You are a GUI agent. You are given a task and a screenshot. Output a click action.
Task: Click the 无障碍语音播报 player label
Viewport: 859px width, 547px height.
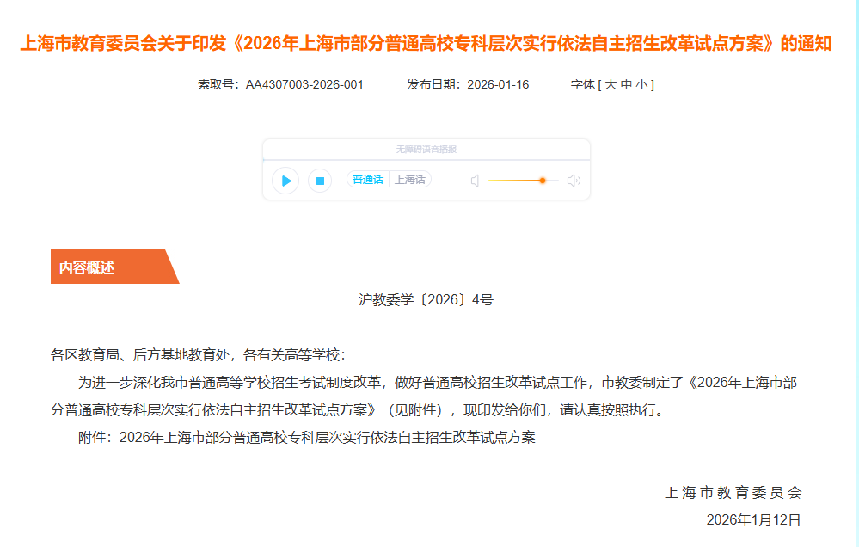click(426, 150)
